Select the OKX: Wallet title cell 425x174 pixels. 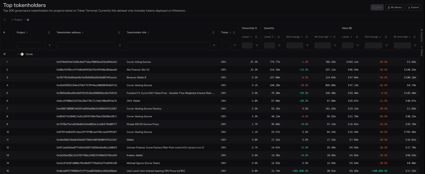coord(134,101)
